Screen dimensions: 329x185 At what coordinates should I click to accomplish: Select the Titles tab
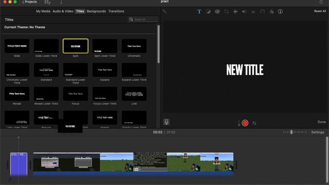[80, 11]
